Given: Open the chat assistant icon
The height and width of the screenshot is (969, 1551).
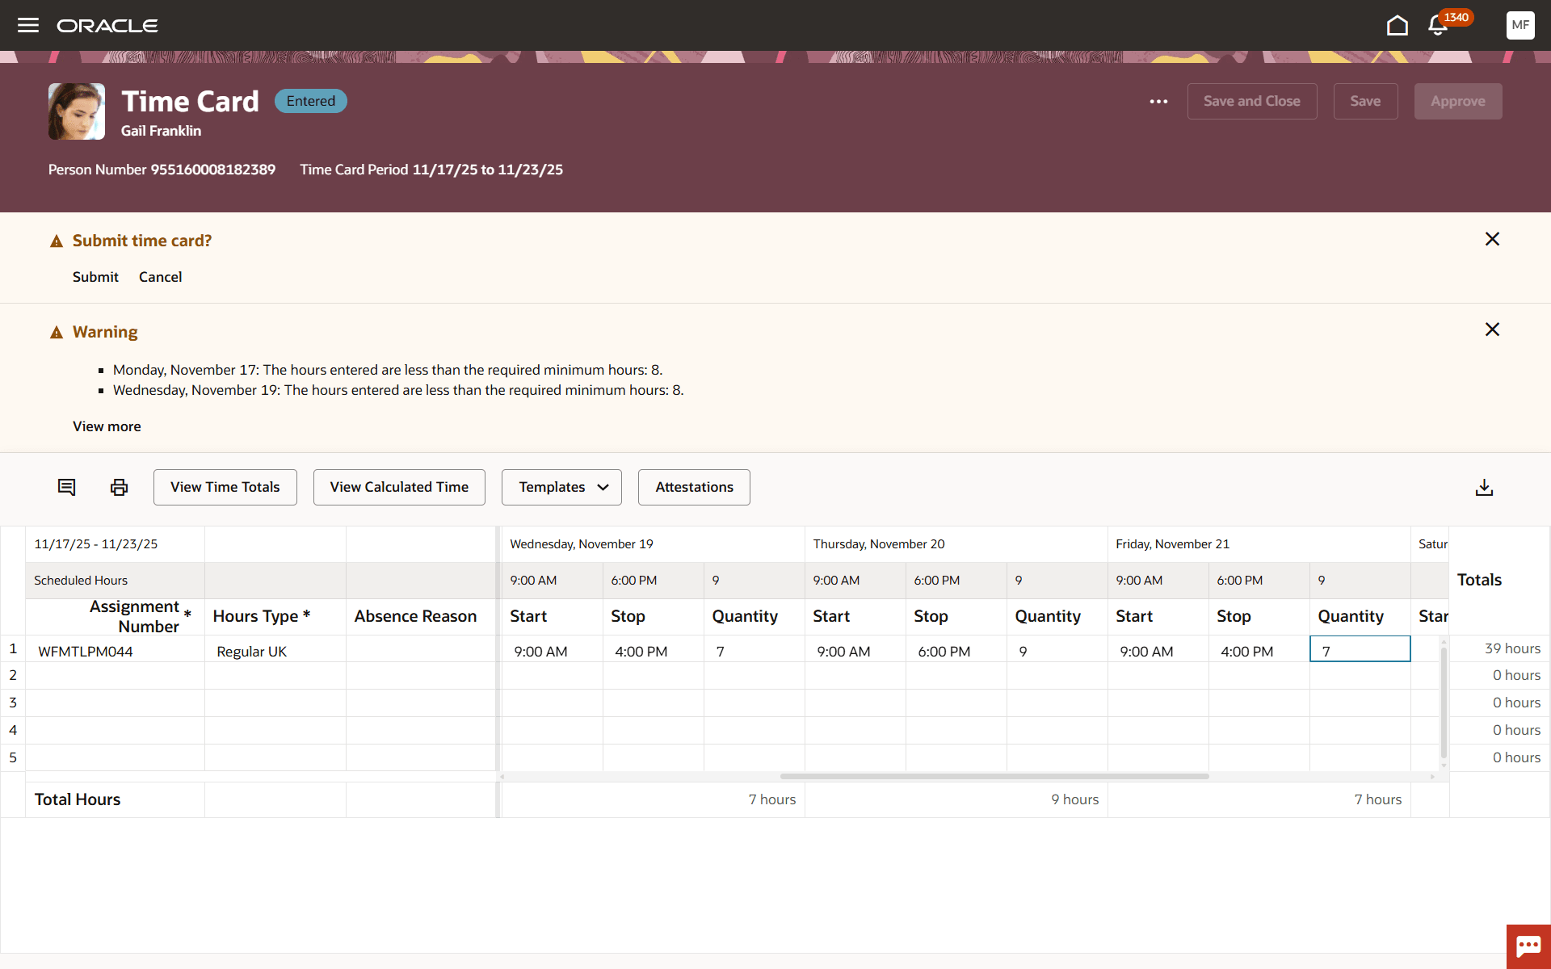Looking at the screenshot, I should pos(1528,946).
